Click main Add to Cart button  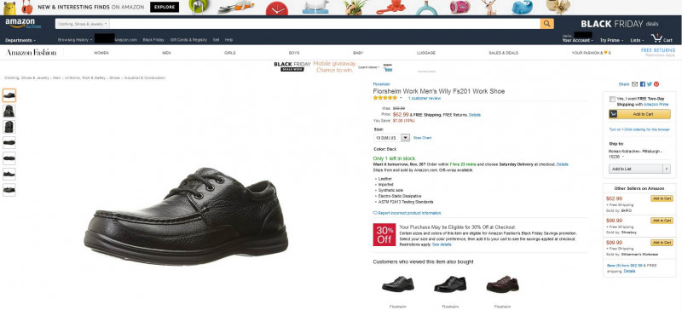point(639,114)
